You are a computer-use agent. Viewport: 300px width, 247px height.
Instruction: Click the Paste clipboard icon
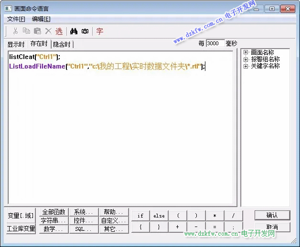coord(37,31)
